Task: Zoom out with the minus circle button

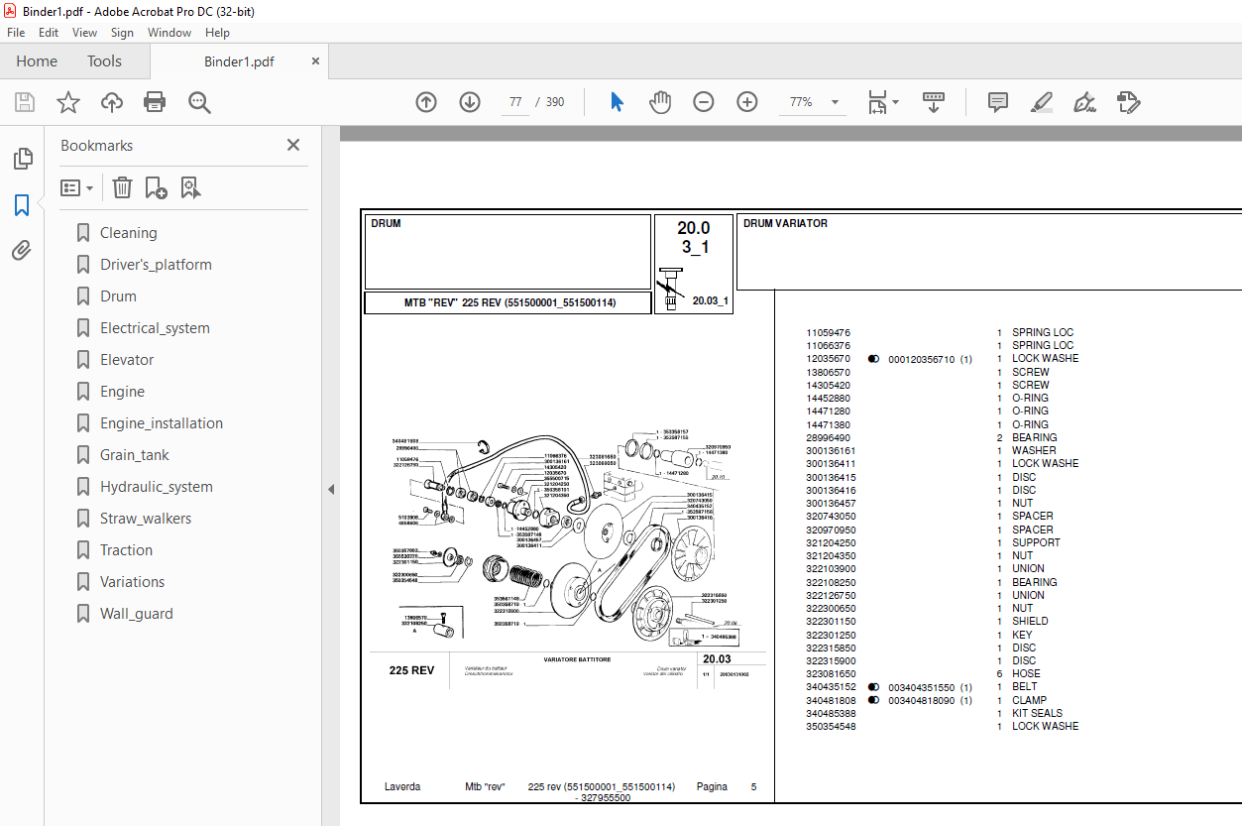Action: coord(704,102)
